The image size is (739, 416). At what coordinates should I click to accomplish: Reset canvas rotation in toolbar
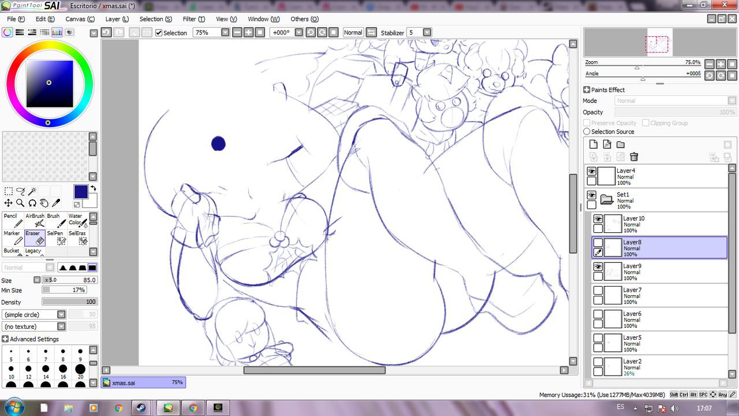334,32
